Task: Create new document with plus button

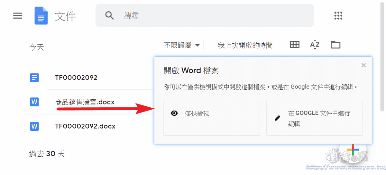Action: click(x=353, y=150)
